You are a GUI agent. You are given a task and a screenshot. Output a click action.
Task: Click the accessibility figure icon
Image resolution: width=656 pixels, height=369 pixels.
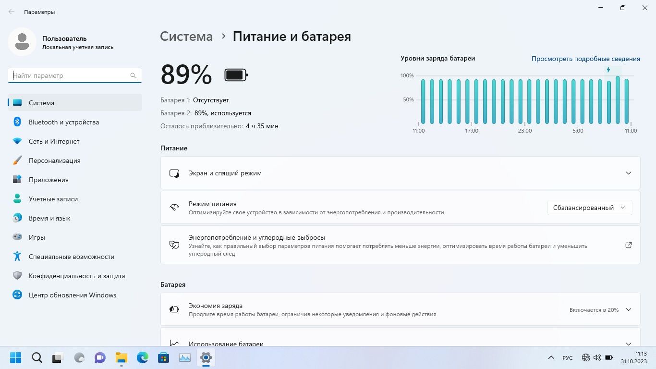click(17, 257)
